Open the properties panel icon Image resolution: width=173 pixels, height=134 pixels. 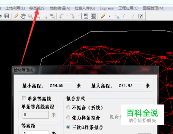[x=86, y=16]
